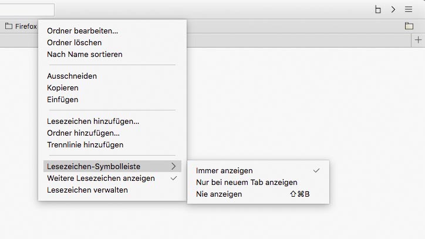Viewport: 425px width, 239px height.
Task: Choose 'Nur bei neuem Tab anzeigen'
Action: [247, 183]
